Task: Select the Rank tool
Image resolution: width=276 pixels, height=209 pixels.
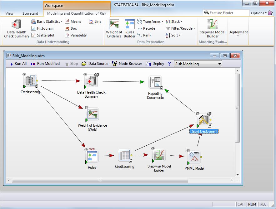Action: click(144, 35)
